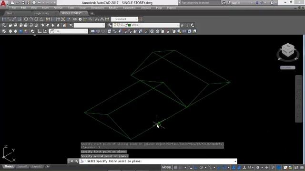This screenshot has height=171, width=305.
Task: Open command line customize wrench icon
Action: tap(77, 161)
